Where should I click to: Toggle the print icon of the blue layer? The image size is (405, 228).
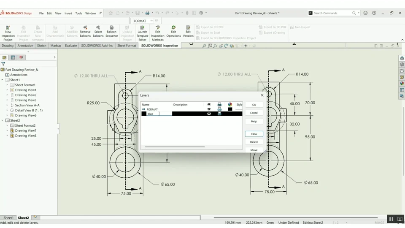coord(219,114)
